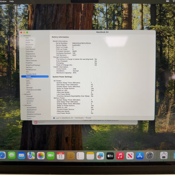Open FaceTime from the Dock
The width and height of the screenshot is (175, 175).
(x=50, y=156)
